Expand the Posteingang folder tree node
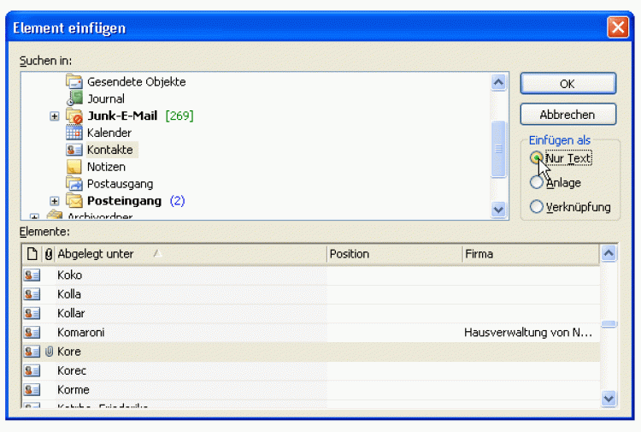This screenshot has height=432, width=641. point(55,201)
